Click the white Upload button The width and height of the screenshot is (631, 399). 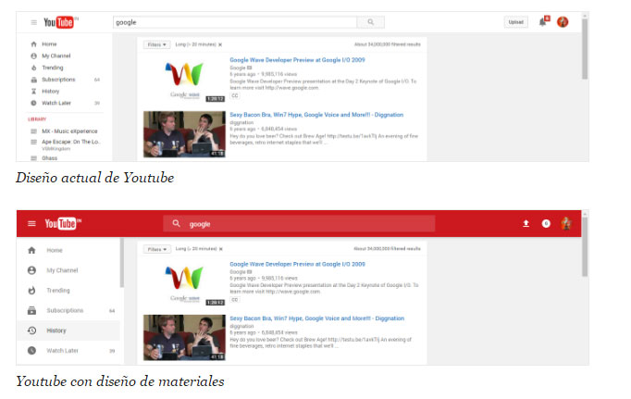515,22
